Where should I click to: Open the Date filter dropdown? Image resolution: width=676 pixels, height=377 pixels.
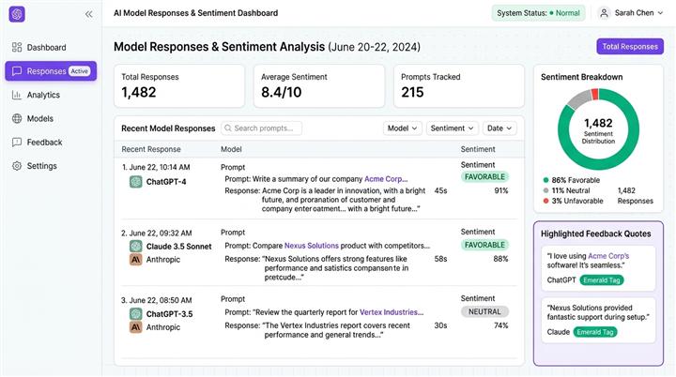tap(499, 128)
